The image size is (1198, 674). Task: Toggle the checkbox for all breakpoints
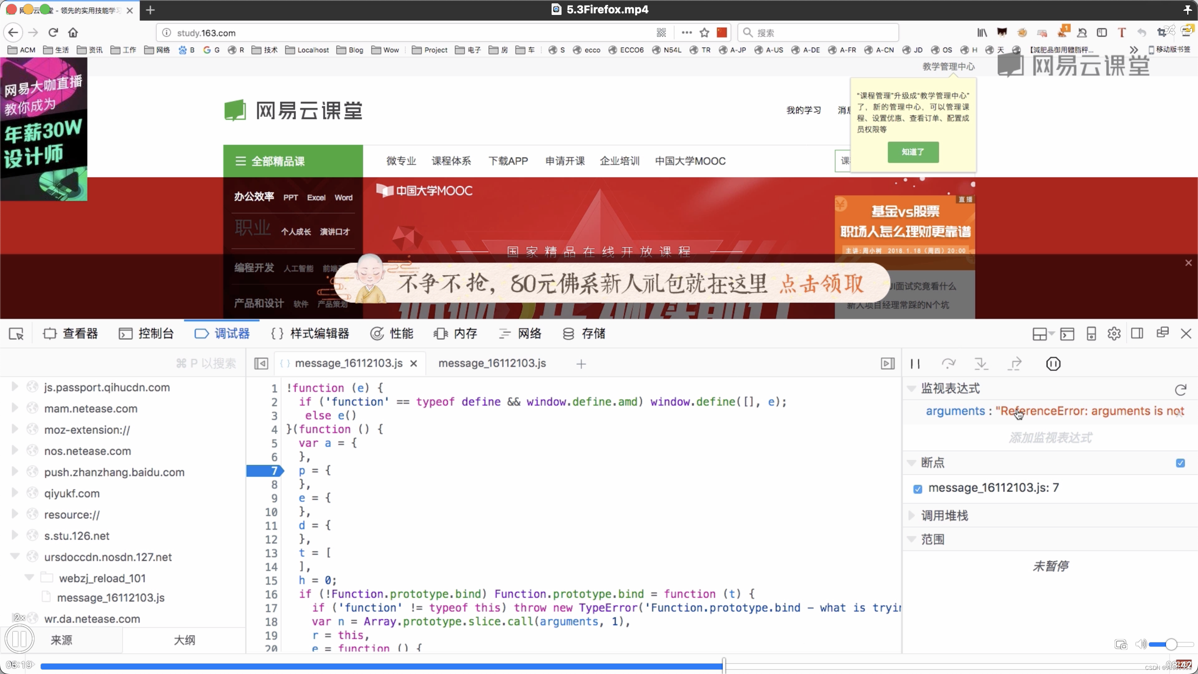[1181, 463]
